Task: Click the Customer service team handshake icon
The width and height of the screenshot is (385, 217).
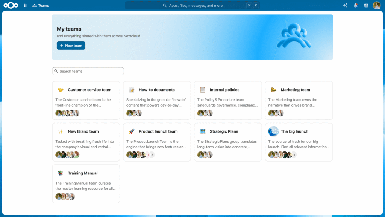Action: pos(61,90)
